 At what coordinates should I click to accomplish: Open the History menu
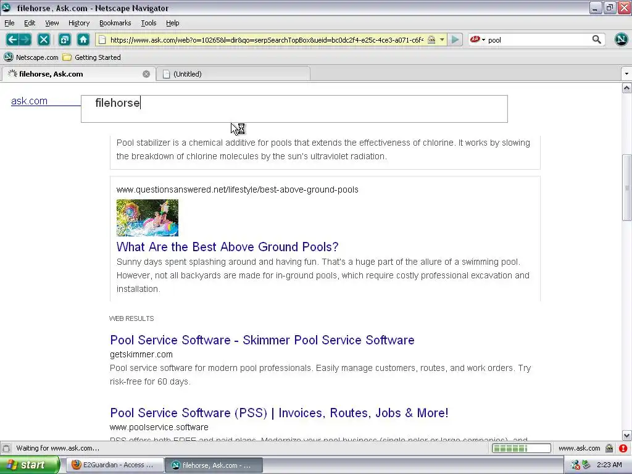[79, 23]
